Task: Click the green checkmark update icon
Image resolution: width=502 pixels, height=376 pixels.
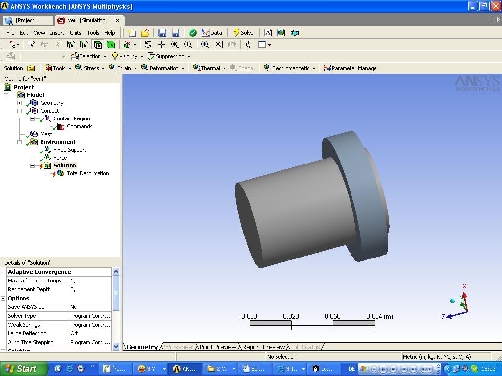Action: [x=193, y=33]
